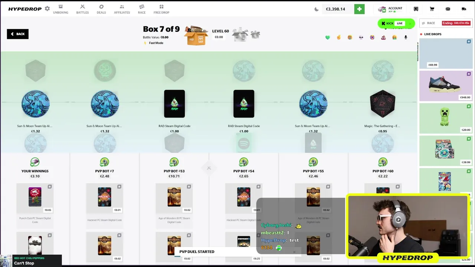Click the Live Drops heading
This screenshot has height=267, width=475.
coord(433,34)
